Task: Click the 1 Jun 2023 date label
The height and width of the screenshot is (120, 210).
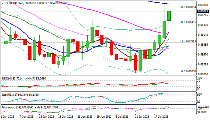Action: [7, 116]
